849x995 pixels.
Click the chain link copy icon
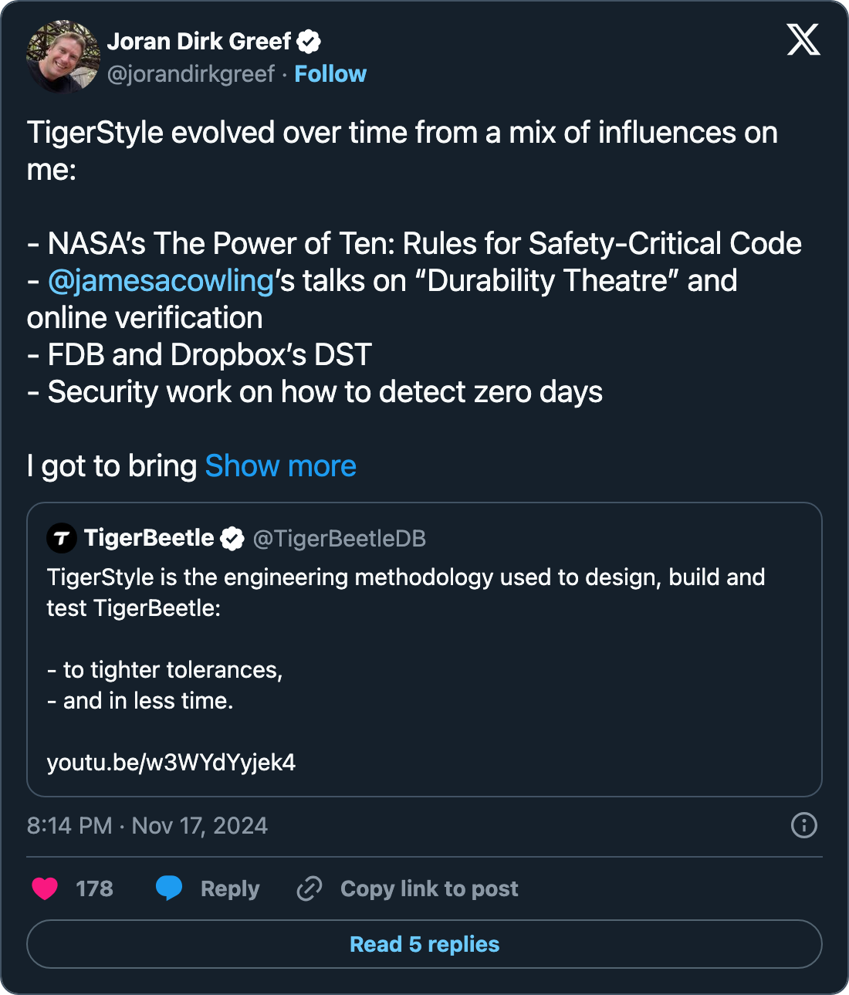point(309,888)
